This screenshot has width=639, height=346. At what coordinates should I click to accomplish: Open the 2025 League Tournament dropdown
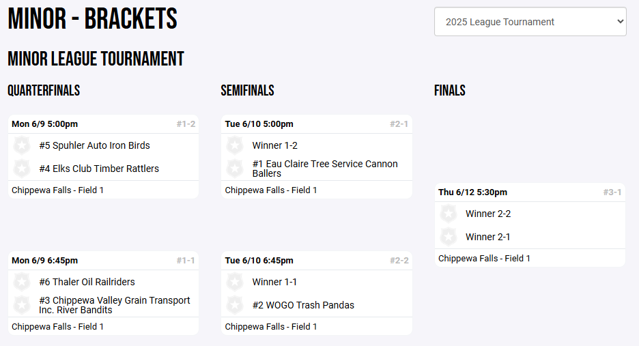point(530,22)
